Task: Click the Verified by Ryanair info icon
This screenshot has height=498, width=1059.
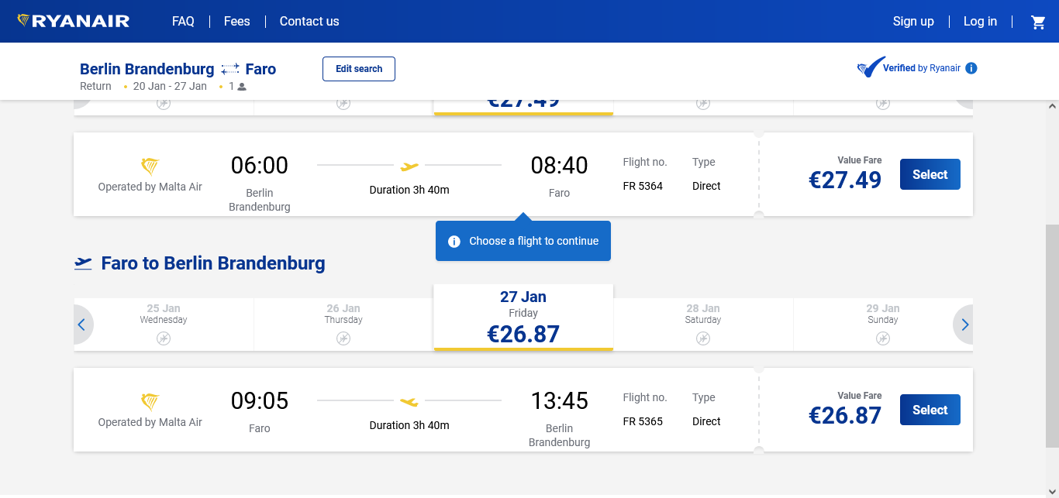Action: click(x=971, y=68)
